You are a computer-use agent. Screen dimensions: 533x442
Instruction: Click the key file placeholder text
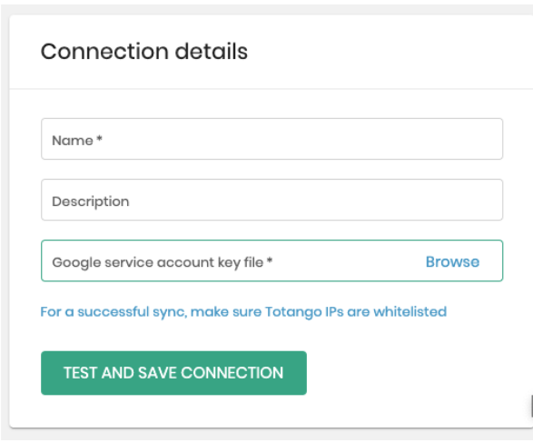pos(163,262)
